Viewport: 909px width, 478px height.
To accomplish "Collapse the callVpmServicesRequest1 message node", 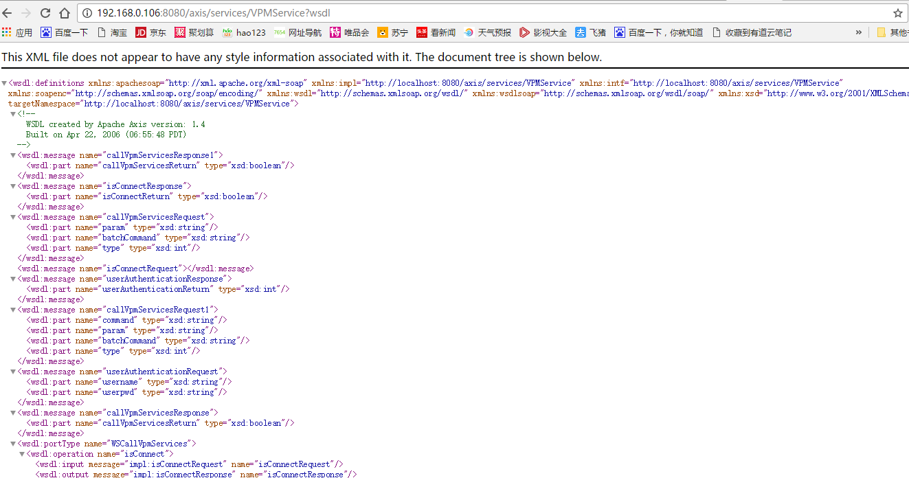I will [13, 310].
